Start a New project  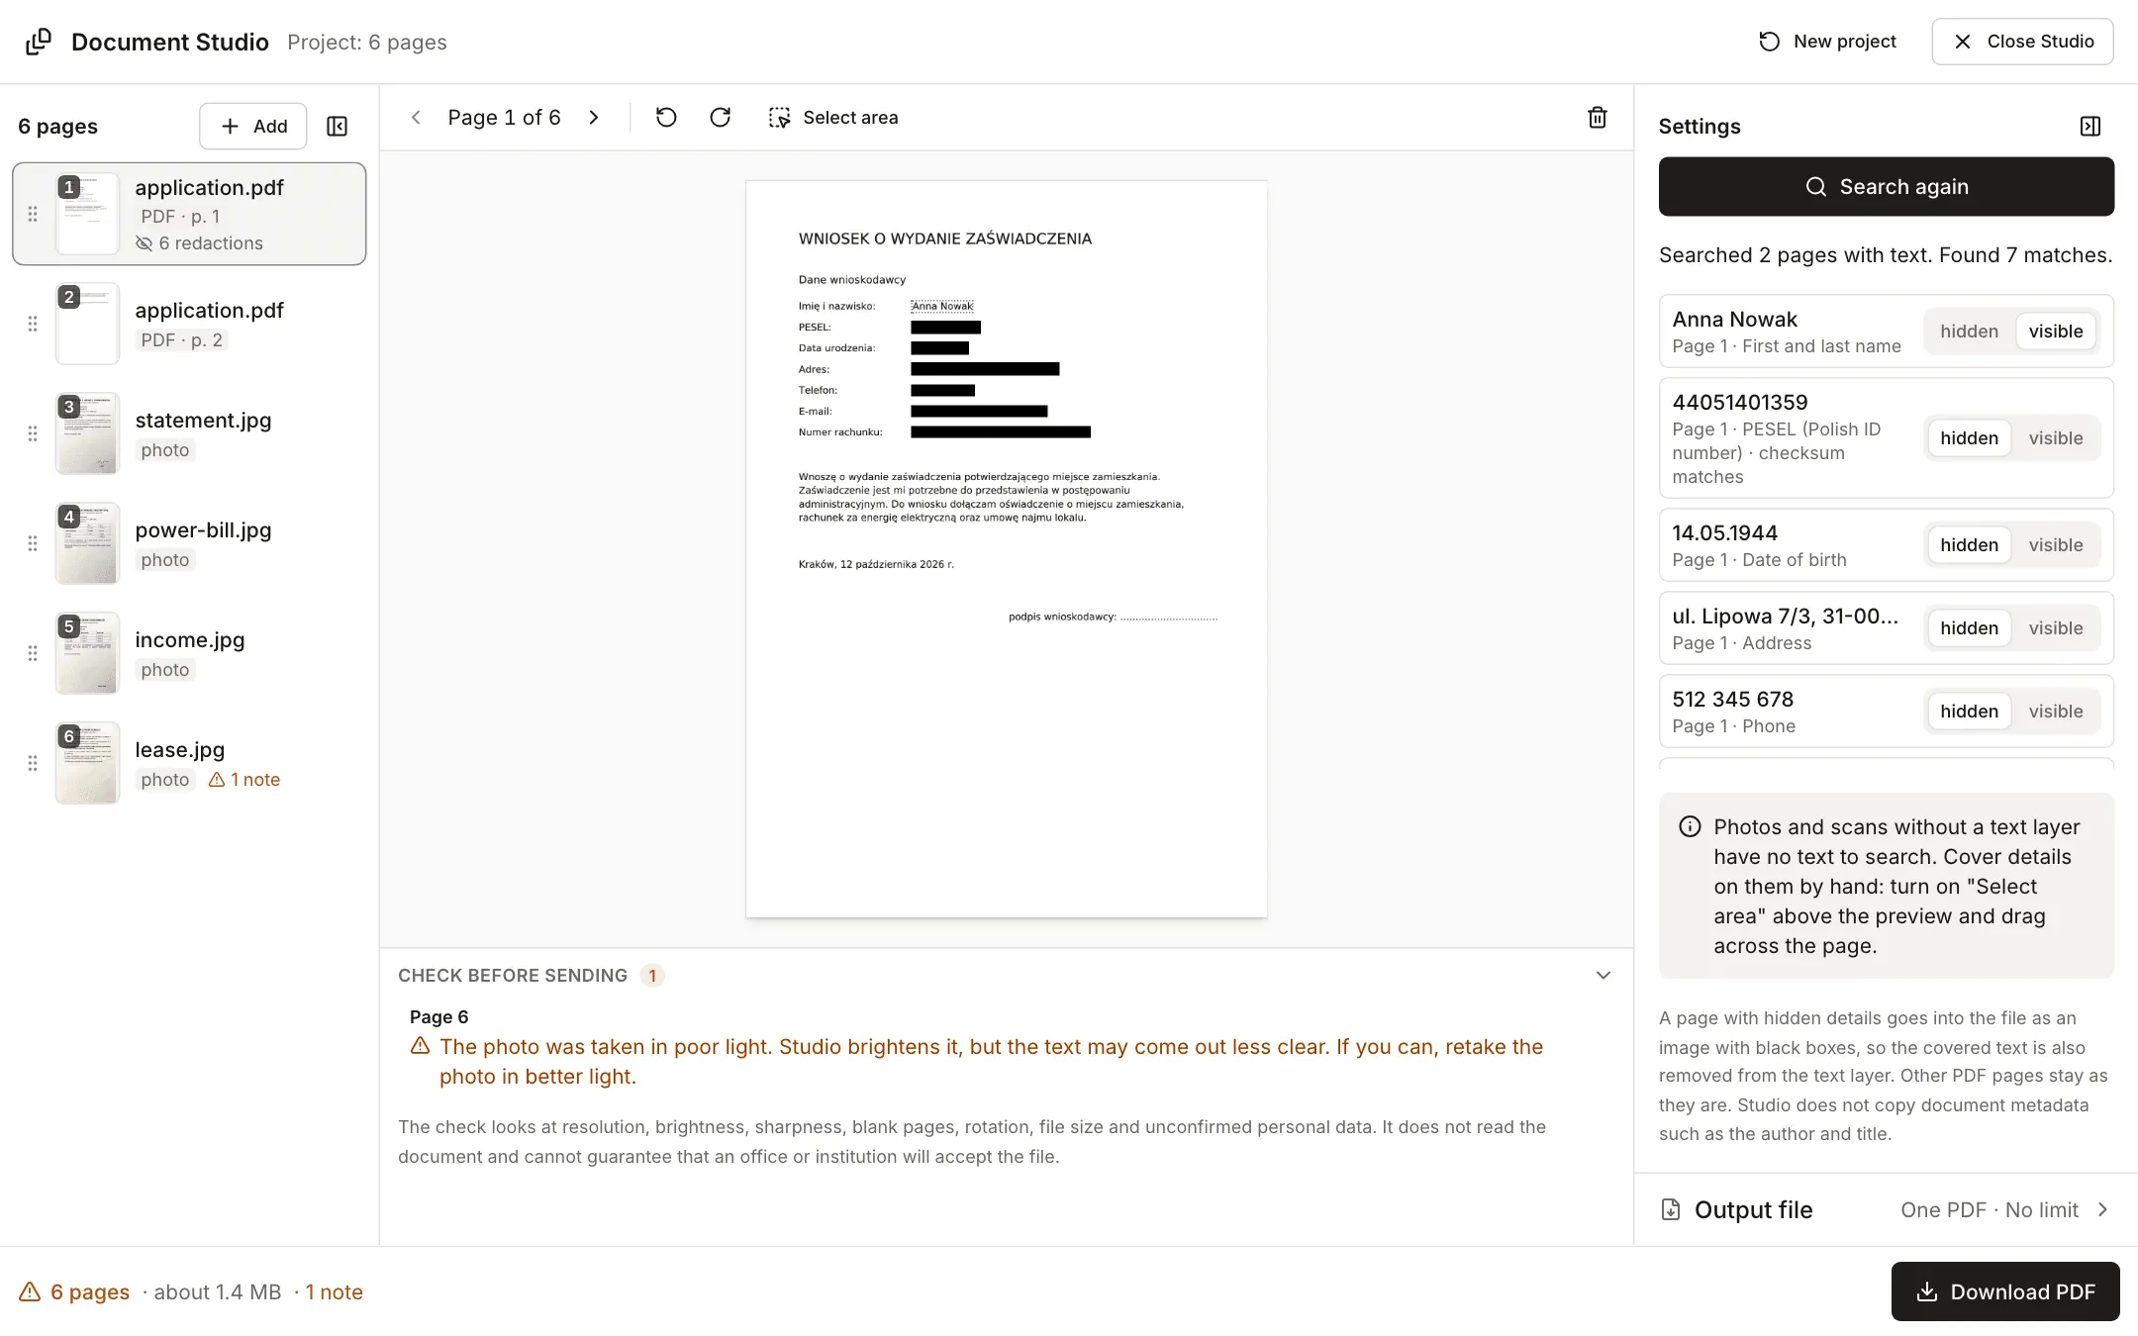coord(1827,42)
